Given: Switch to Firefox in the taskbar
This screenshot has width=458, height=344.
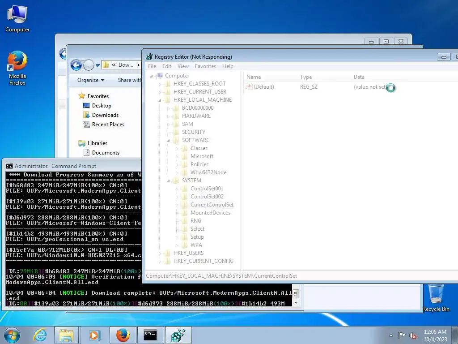Looking at the screenshot, I should point(123,335).
